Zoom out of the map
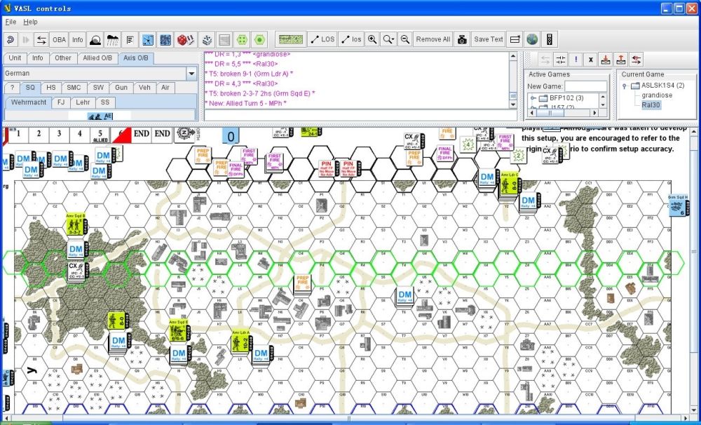 [404, 39]
